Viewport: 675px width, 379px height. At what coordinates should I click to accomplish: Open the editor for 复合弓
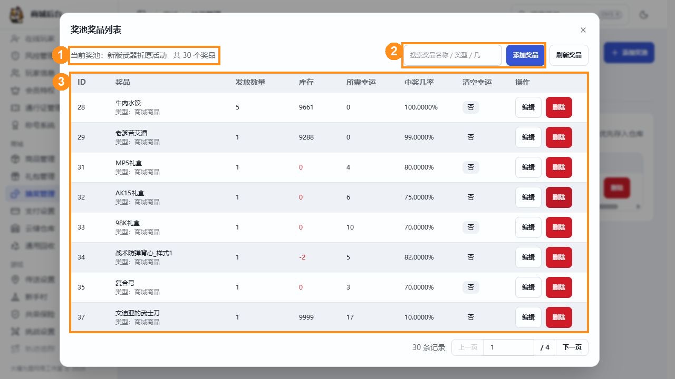pyautogui.click(x=528, y=287)
